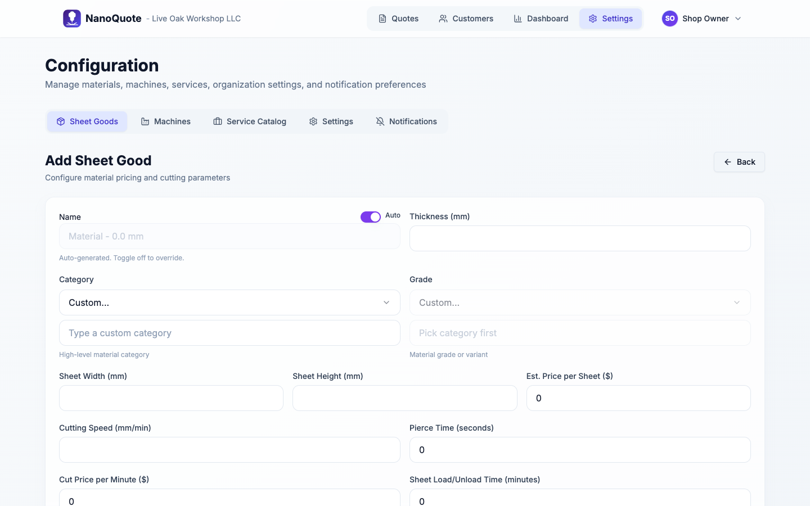
Task: Click the Machines tab factory icon
Action: click(x=145, y=121)
